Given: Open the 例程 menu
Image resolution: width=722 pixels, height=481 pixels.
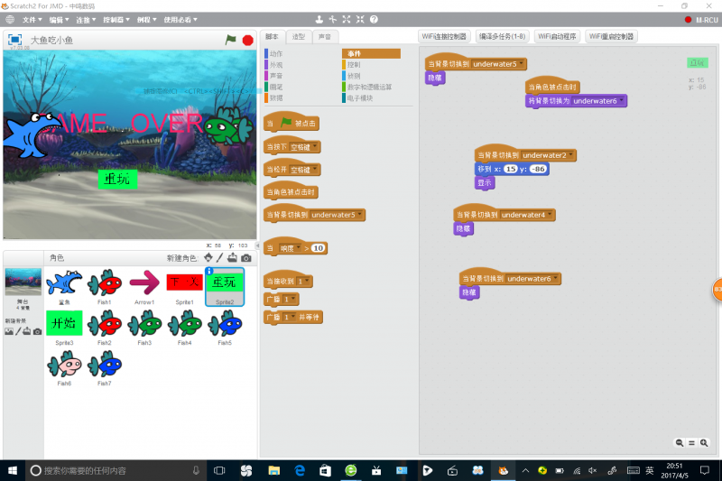Looking at the screenshot, I should click(x=146, y=20).
